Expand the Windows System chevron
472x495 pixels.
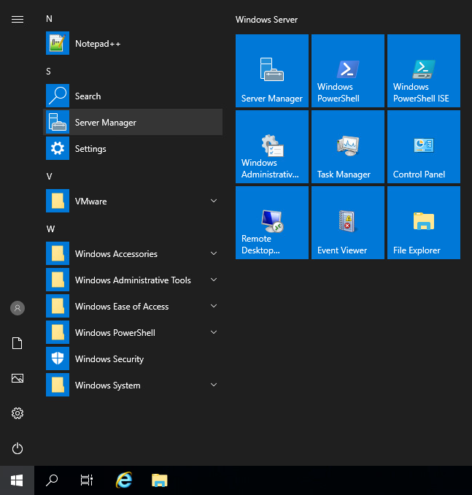pos(214,385)
